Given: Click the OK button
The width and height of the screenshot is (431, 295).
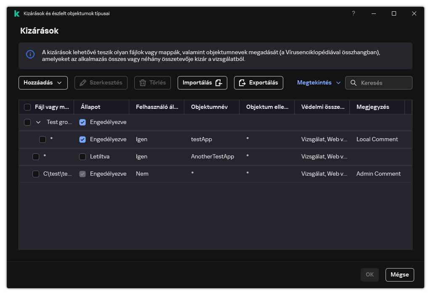Looking at the screenshot, I should click(x=370, y=275).
